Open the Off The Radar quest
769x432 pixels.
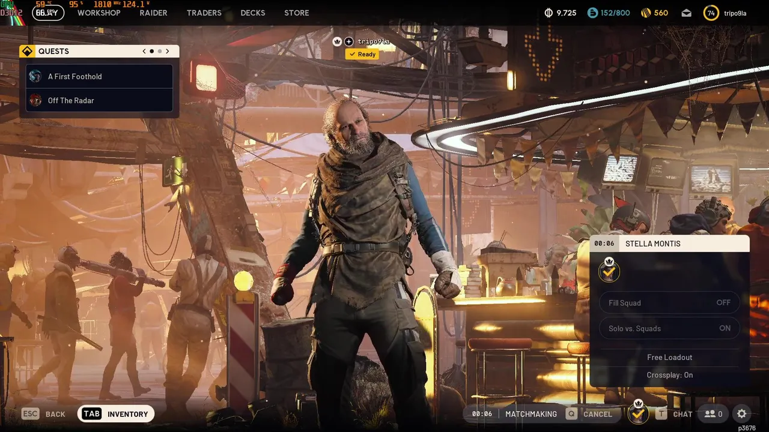[100, 100]
